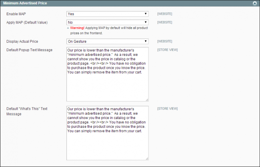Click the Default "What's This" Text Message label
The image size is (260, 167).
(x=27, y=111)
